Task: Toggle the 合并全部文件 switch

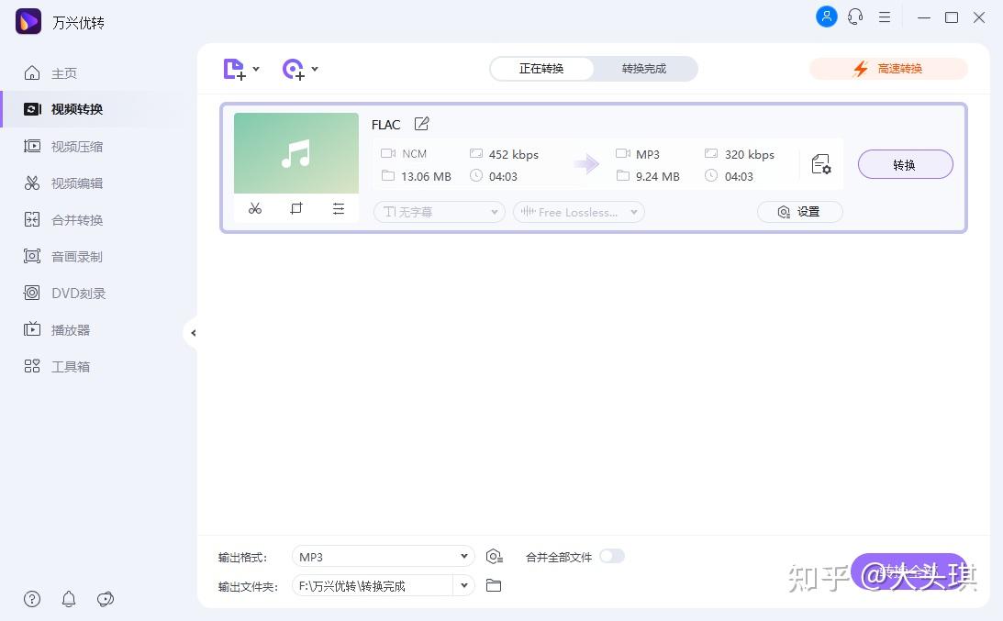Action: [x=612, y=556]
